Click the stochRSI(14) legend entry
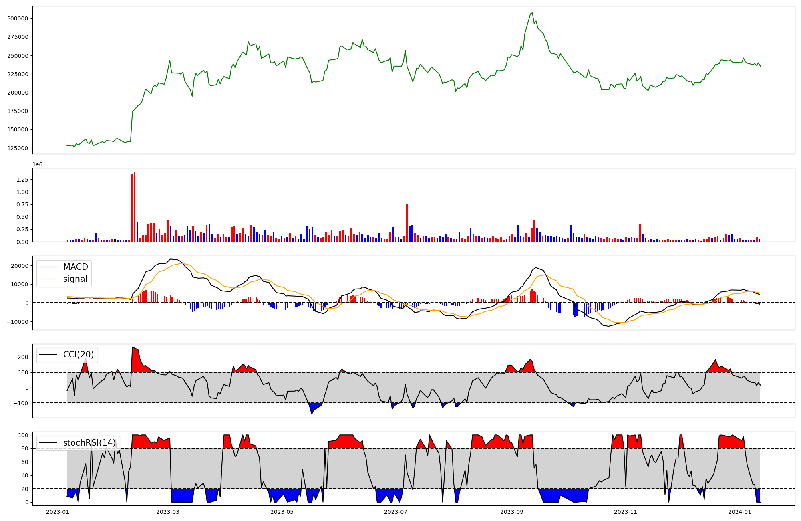The height and width of the screenshot is (521, 801). click(x=89, y=443)
